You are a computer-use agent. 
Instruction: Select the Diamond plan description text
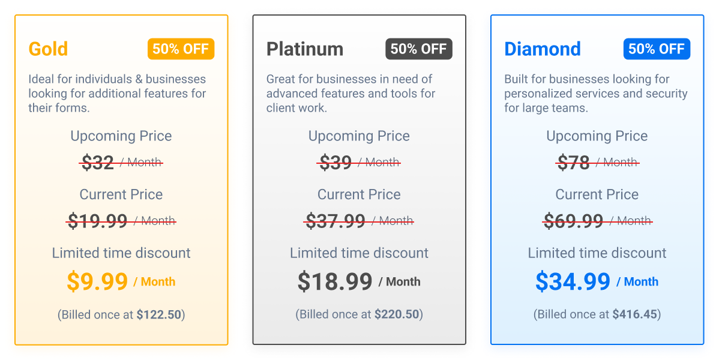coord(595,93)
